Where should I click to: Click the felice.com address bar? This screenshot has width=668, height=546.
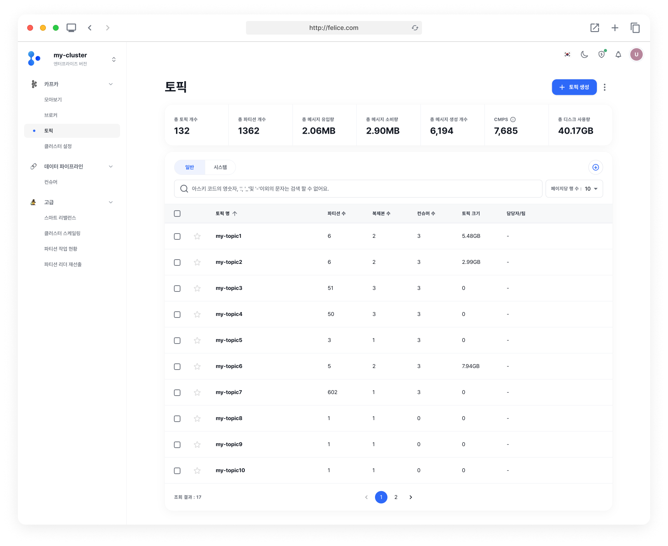[334, 28]
